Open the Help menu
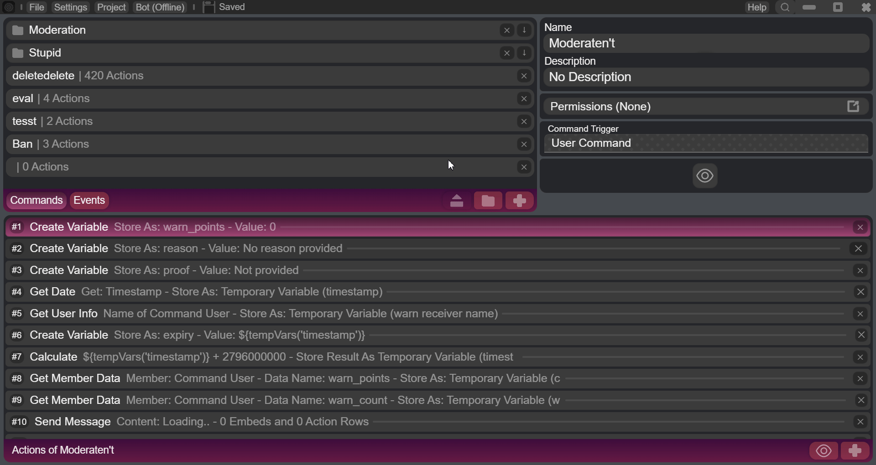The height and width of the screenshot is (465, 876). tap(757, 7)
